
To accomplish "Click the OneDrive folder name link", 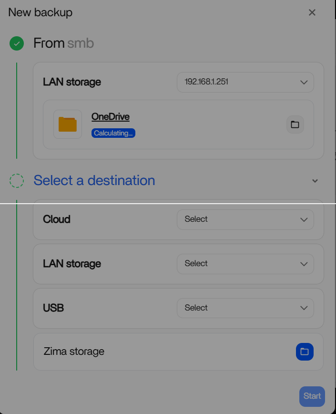I will (x=111, y=117).
